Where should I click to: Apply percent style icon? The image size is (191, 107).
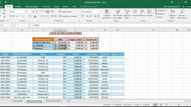click(x=87, y=16)
